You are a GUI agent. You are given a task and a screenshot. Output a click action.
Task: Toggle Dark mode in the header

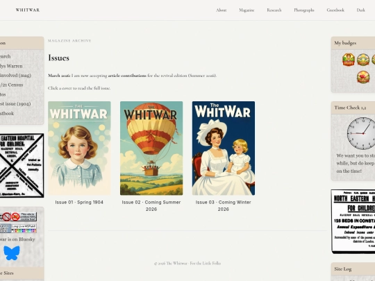click(361, 10)
